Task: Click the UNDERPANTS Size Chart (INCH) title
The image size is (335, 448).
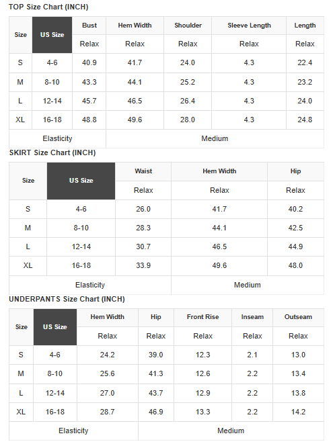Action: tap(67, 299)
